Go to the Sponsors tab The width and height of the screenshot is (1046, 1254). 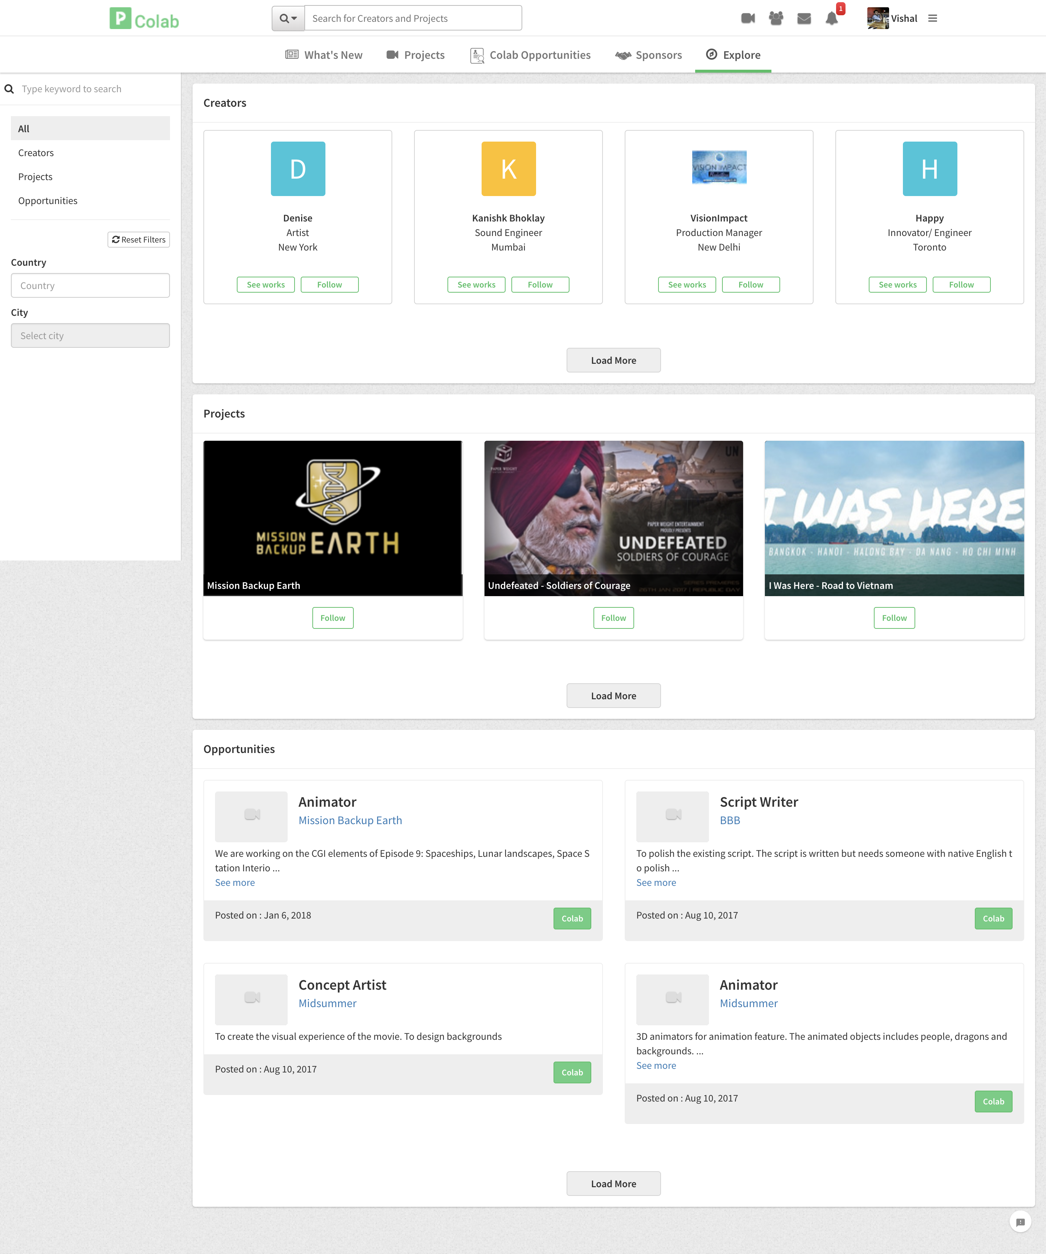(x=648, y=54)
